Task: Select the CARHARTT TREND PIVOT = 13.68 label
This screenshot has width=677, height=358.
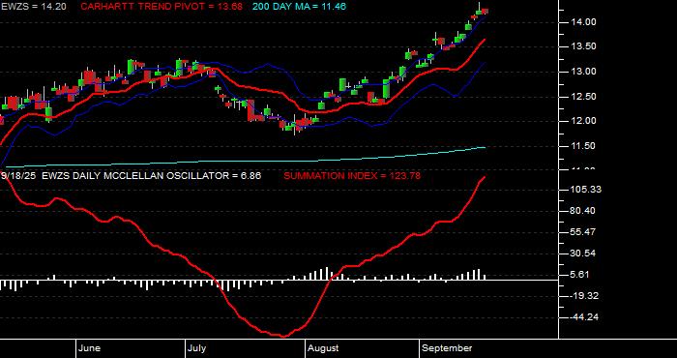Action: (x=162, y=7)
